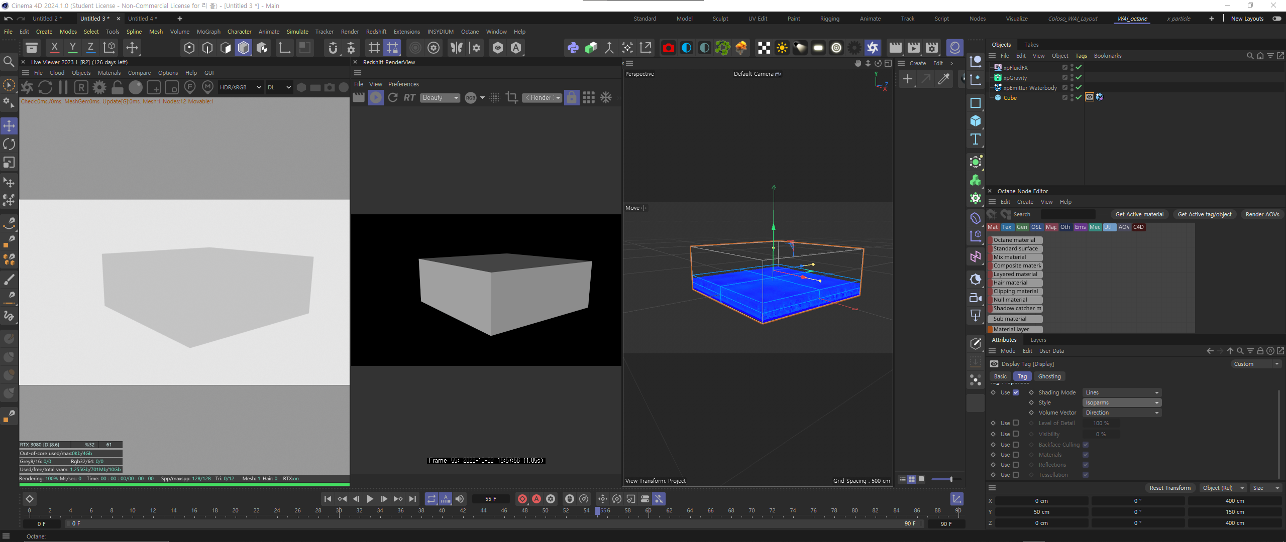The image size is (1286, 542).
Task: Select crop region tool in Redshift RenderView
Action: (x=511, y=97)
